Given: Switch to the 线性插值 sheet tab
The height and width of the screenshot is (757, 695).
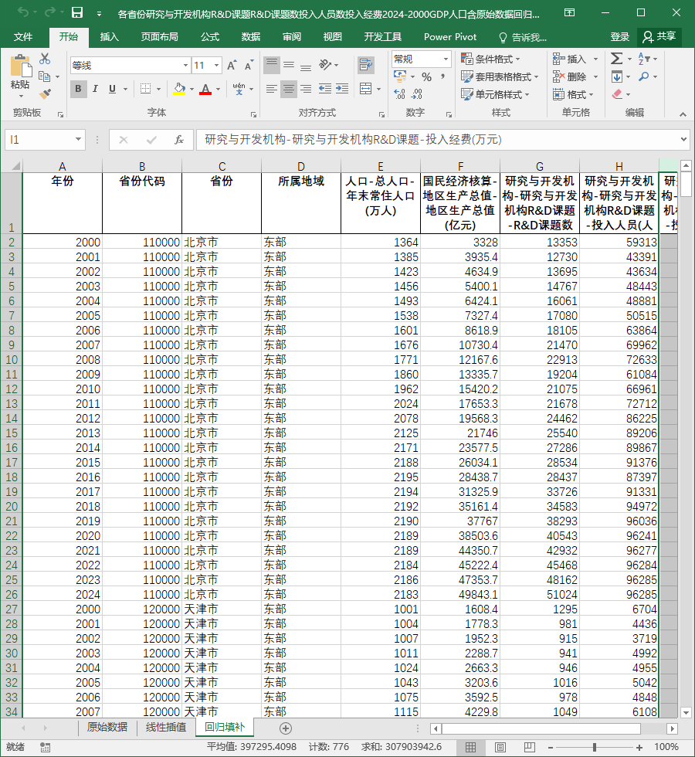Looking at the screenshot, I should click(166, 727).
